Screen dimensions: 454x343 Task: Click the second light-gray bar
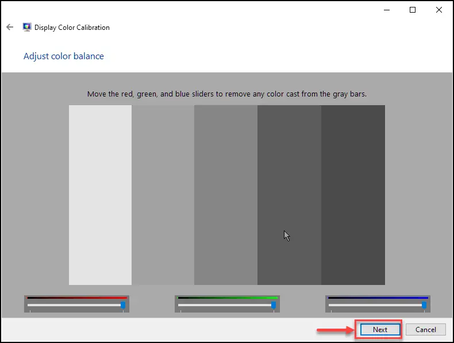tap(163, 195)
